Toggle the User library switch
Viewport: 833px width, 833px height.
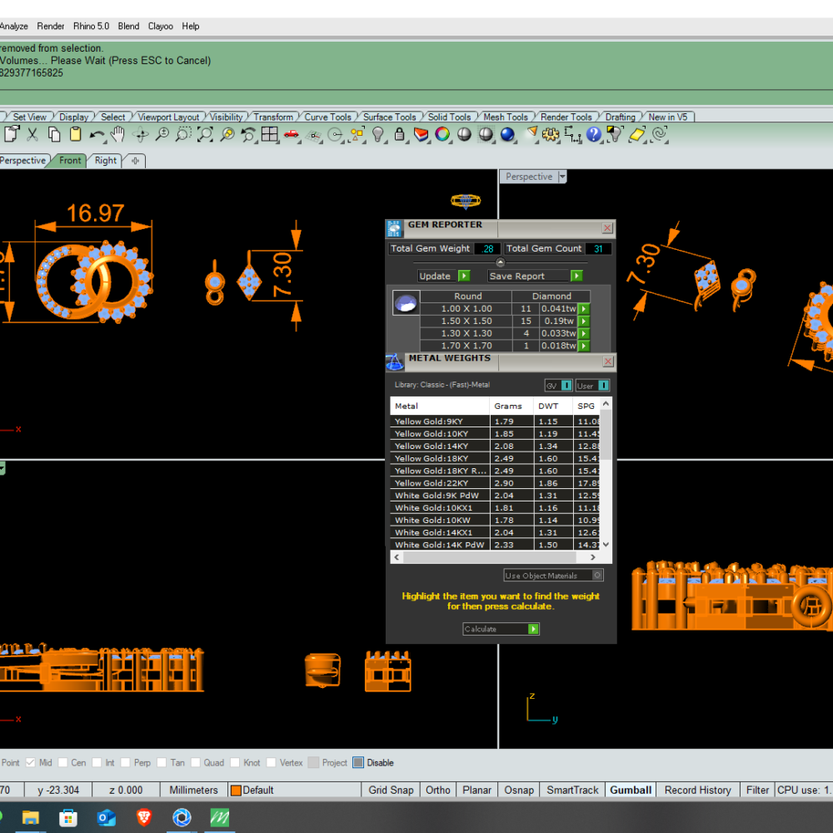pos(603,386)
